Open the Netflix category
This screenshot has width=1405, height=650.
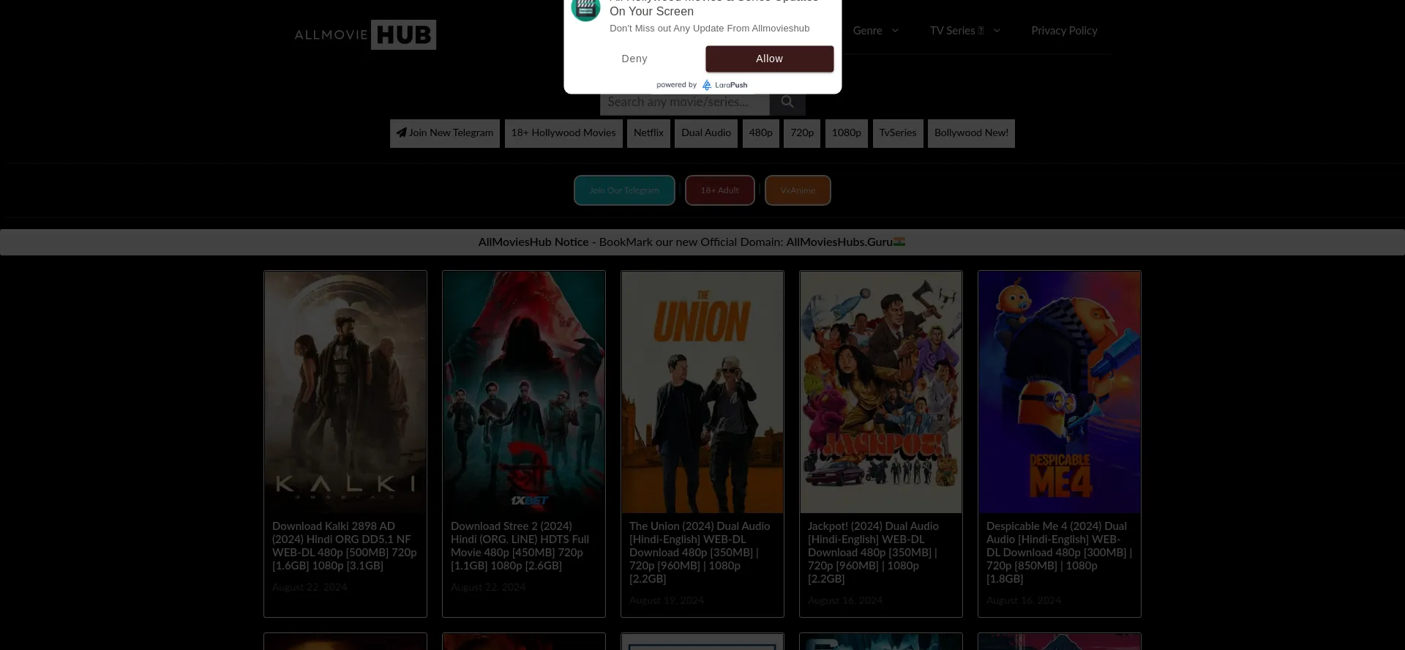[648, 133]
